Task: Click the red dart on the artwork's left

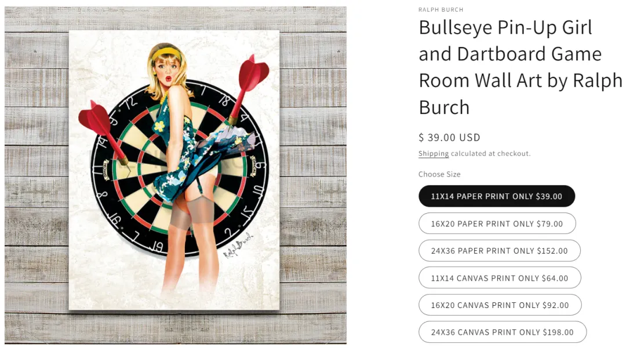Action: pyautogui.click(x=103, y=131)
